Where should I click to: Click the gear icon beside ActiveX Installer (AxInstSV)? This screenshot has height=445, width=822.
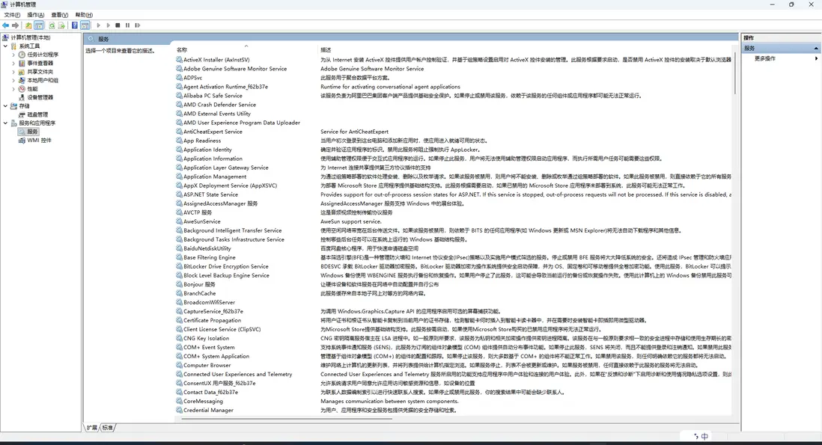(179, 60)
